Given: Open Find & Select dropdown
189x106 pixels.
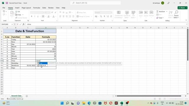Looking at the screenshot, I should click(x=176, y=14).
